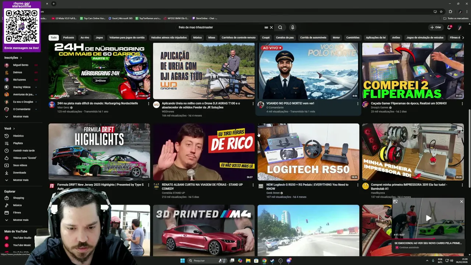Open Xracing Videos subscription channel
This screenshot has height=265, width=471.
(22, 87)
